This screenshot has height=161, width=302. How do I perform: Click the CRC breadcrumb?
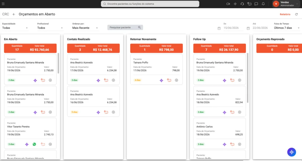coord(6,14)
